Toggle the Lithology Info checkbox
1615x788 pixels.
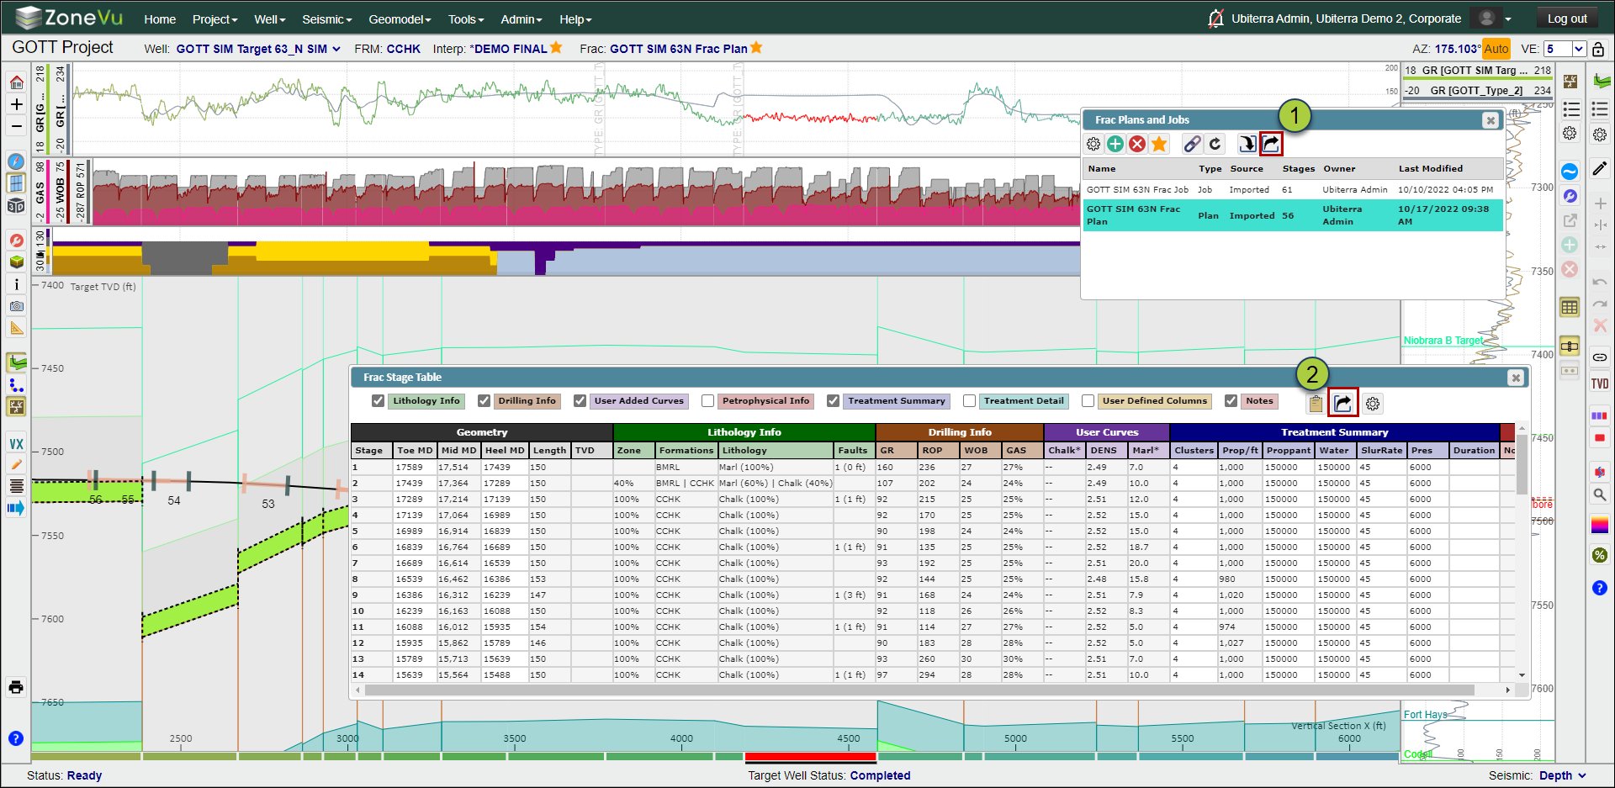[379, 401]
